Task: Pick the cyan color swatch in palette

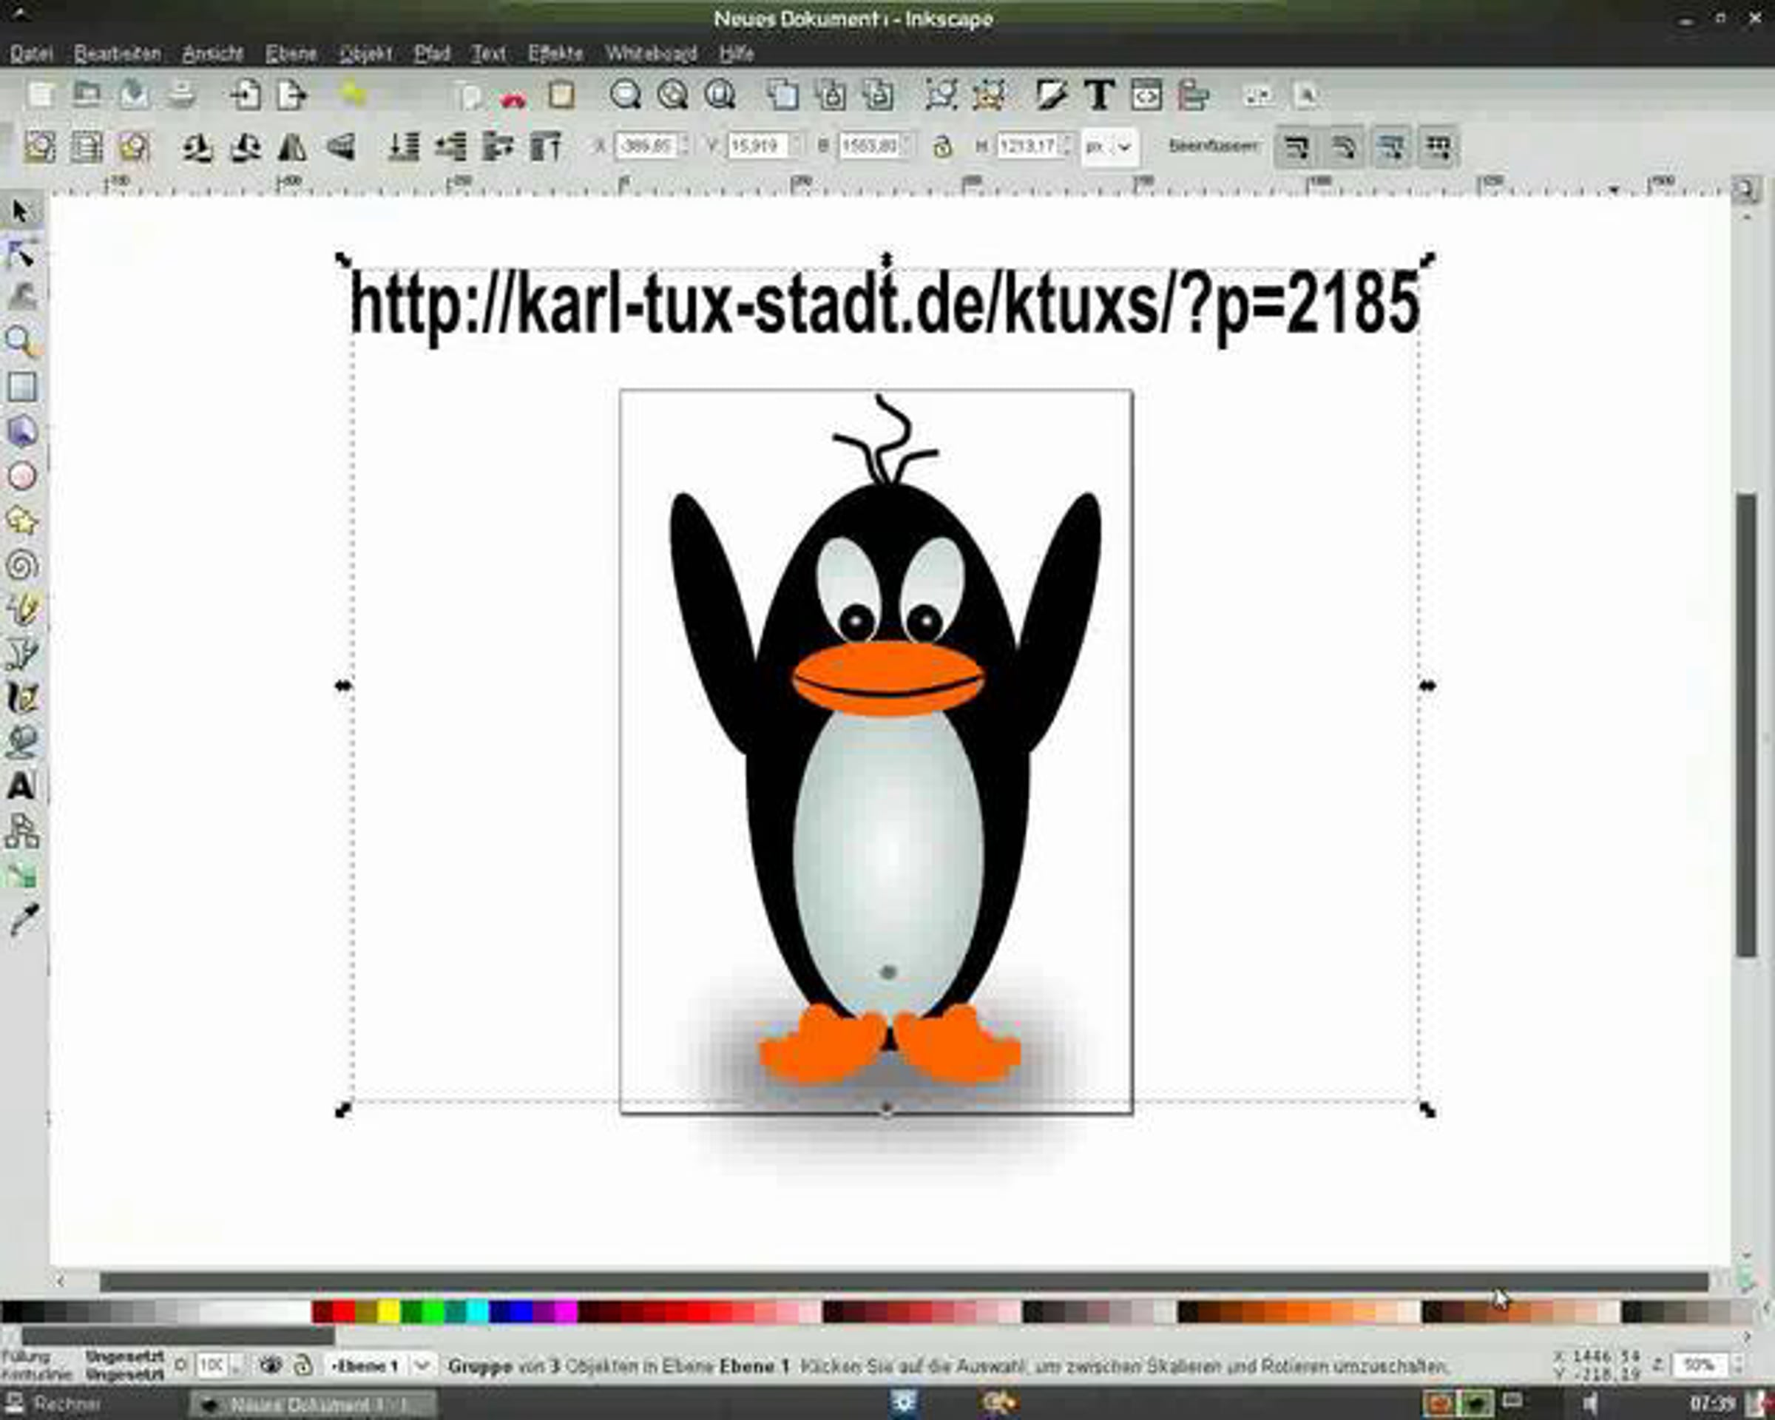Action: [478, 1311]
